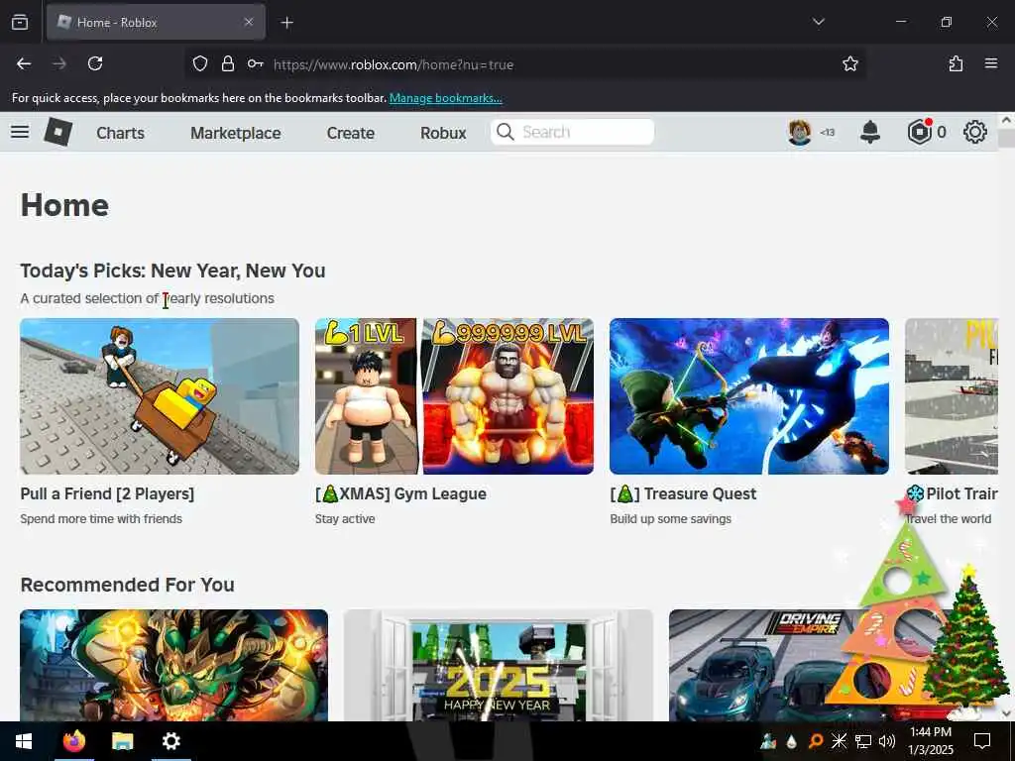Click the saved passwords key icon

(255, 63)
